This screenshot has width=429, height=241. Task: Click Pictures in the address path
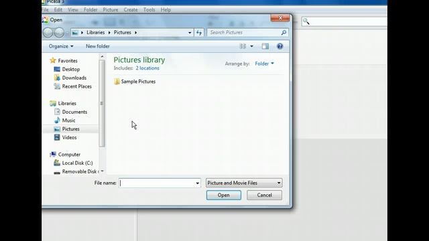coord(122,33)
